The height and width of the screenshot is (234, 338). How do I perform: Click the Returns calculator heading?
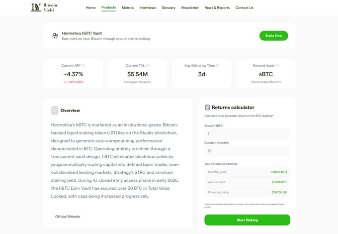point(233,107)
